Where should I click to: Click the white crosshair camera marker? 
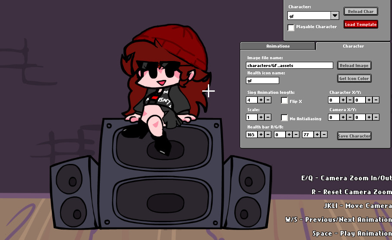(x=208, y=91)
